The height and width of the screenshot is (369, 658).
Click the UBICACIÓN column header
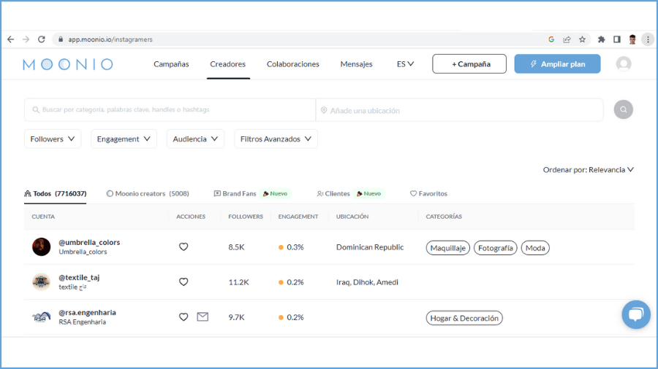[352, 217]
